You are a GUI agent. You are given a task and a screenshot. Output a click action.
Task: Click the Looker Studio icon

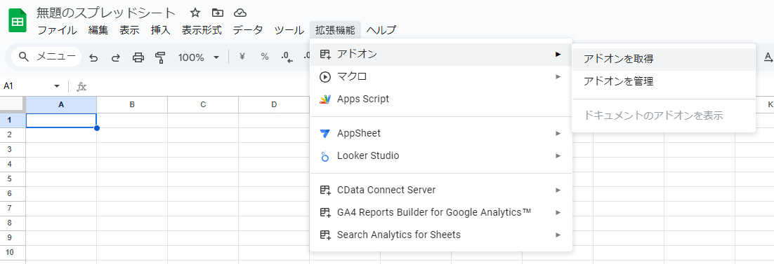point(324,156)
